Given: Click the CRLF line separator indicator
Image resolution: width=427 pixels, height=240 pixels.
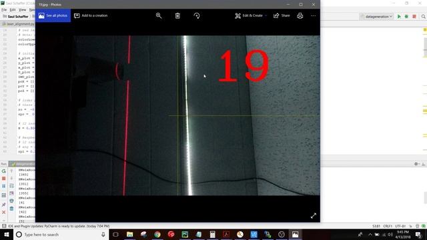Looking at the screenshot, I should click(388, 226).
